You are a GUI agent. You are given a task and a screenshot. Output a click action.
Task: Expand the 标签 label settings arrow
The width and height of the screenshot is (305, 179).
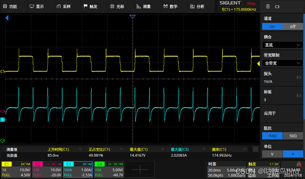(x=299, y=95)
